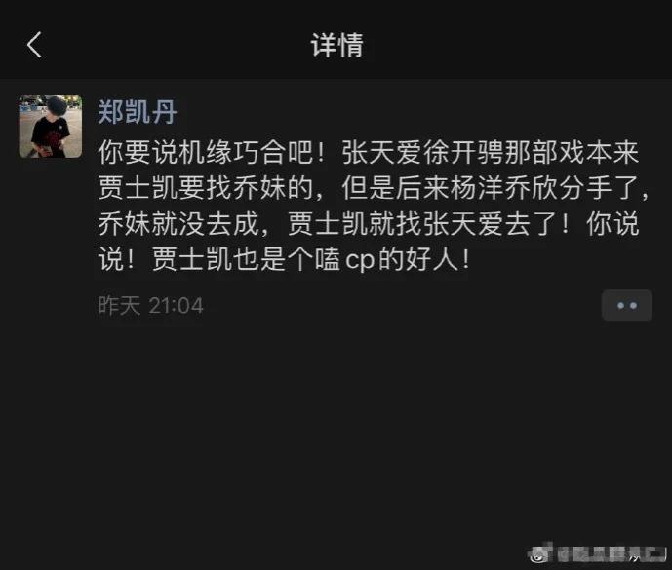
Task: Open the two-dot like and comment button
Action: [x=626, y=305]
